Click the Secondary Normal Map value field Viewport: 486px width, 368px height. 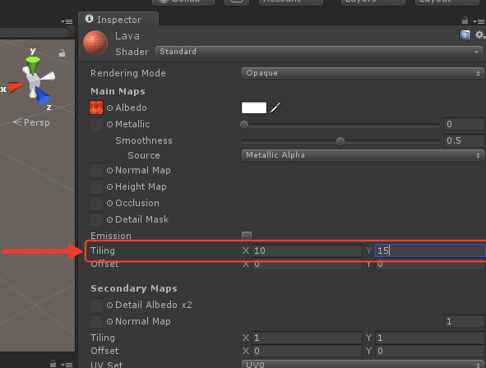[465, 321]
